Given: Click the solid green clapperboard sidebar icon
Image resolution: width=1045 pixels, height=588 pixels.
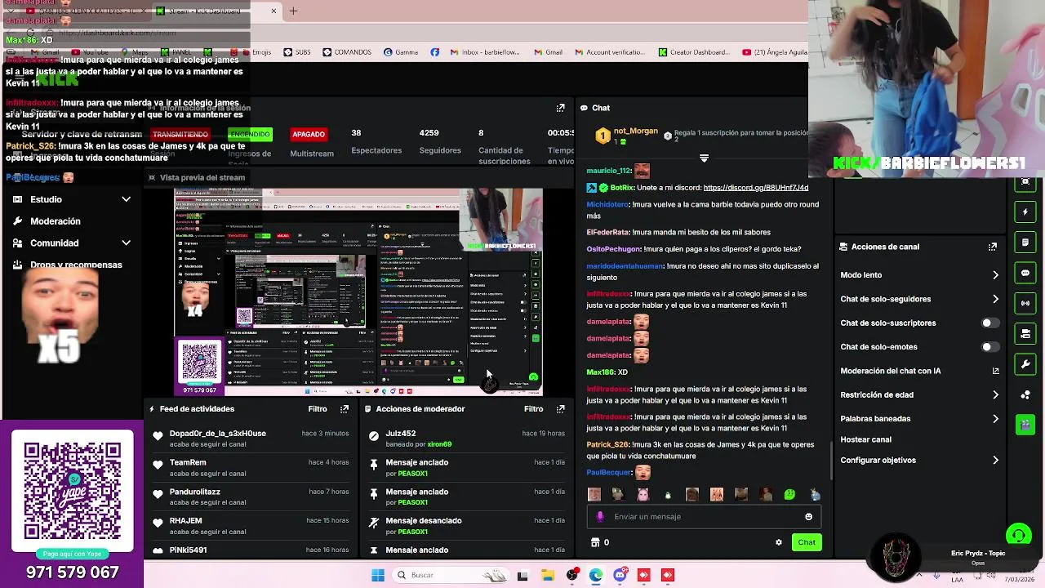Looking at the screenshot, I should 1025,425.
